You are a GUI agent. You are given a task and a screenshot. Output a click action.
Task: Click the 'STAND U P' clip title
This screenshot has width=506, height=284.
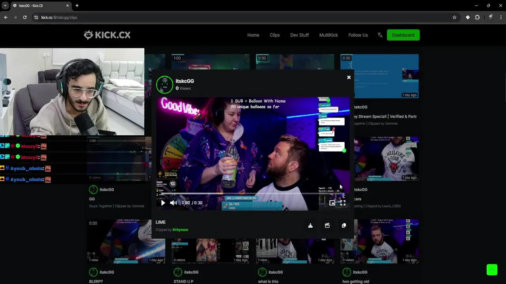pyautogui.click(x=183, y=282)
